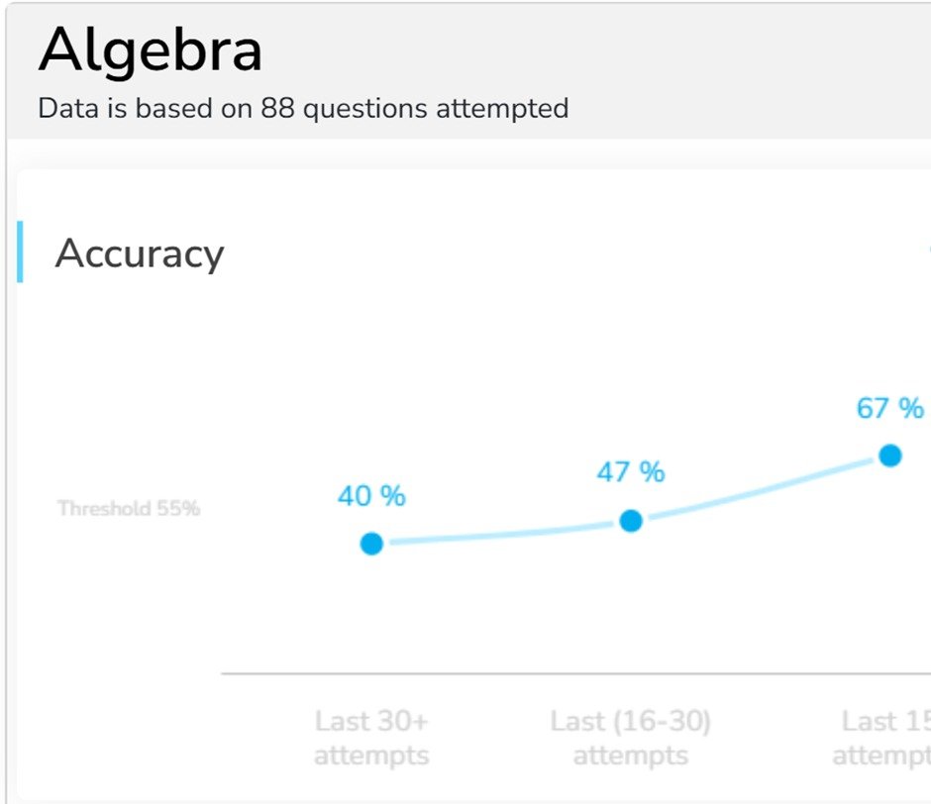The height and width of the screenshot is (804, 931).
Task: Click the word "attempts" under "Last 30+"
Action: 371,756
